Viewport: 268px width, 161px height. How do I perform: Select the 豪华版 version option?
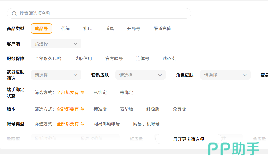point(126,109)
